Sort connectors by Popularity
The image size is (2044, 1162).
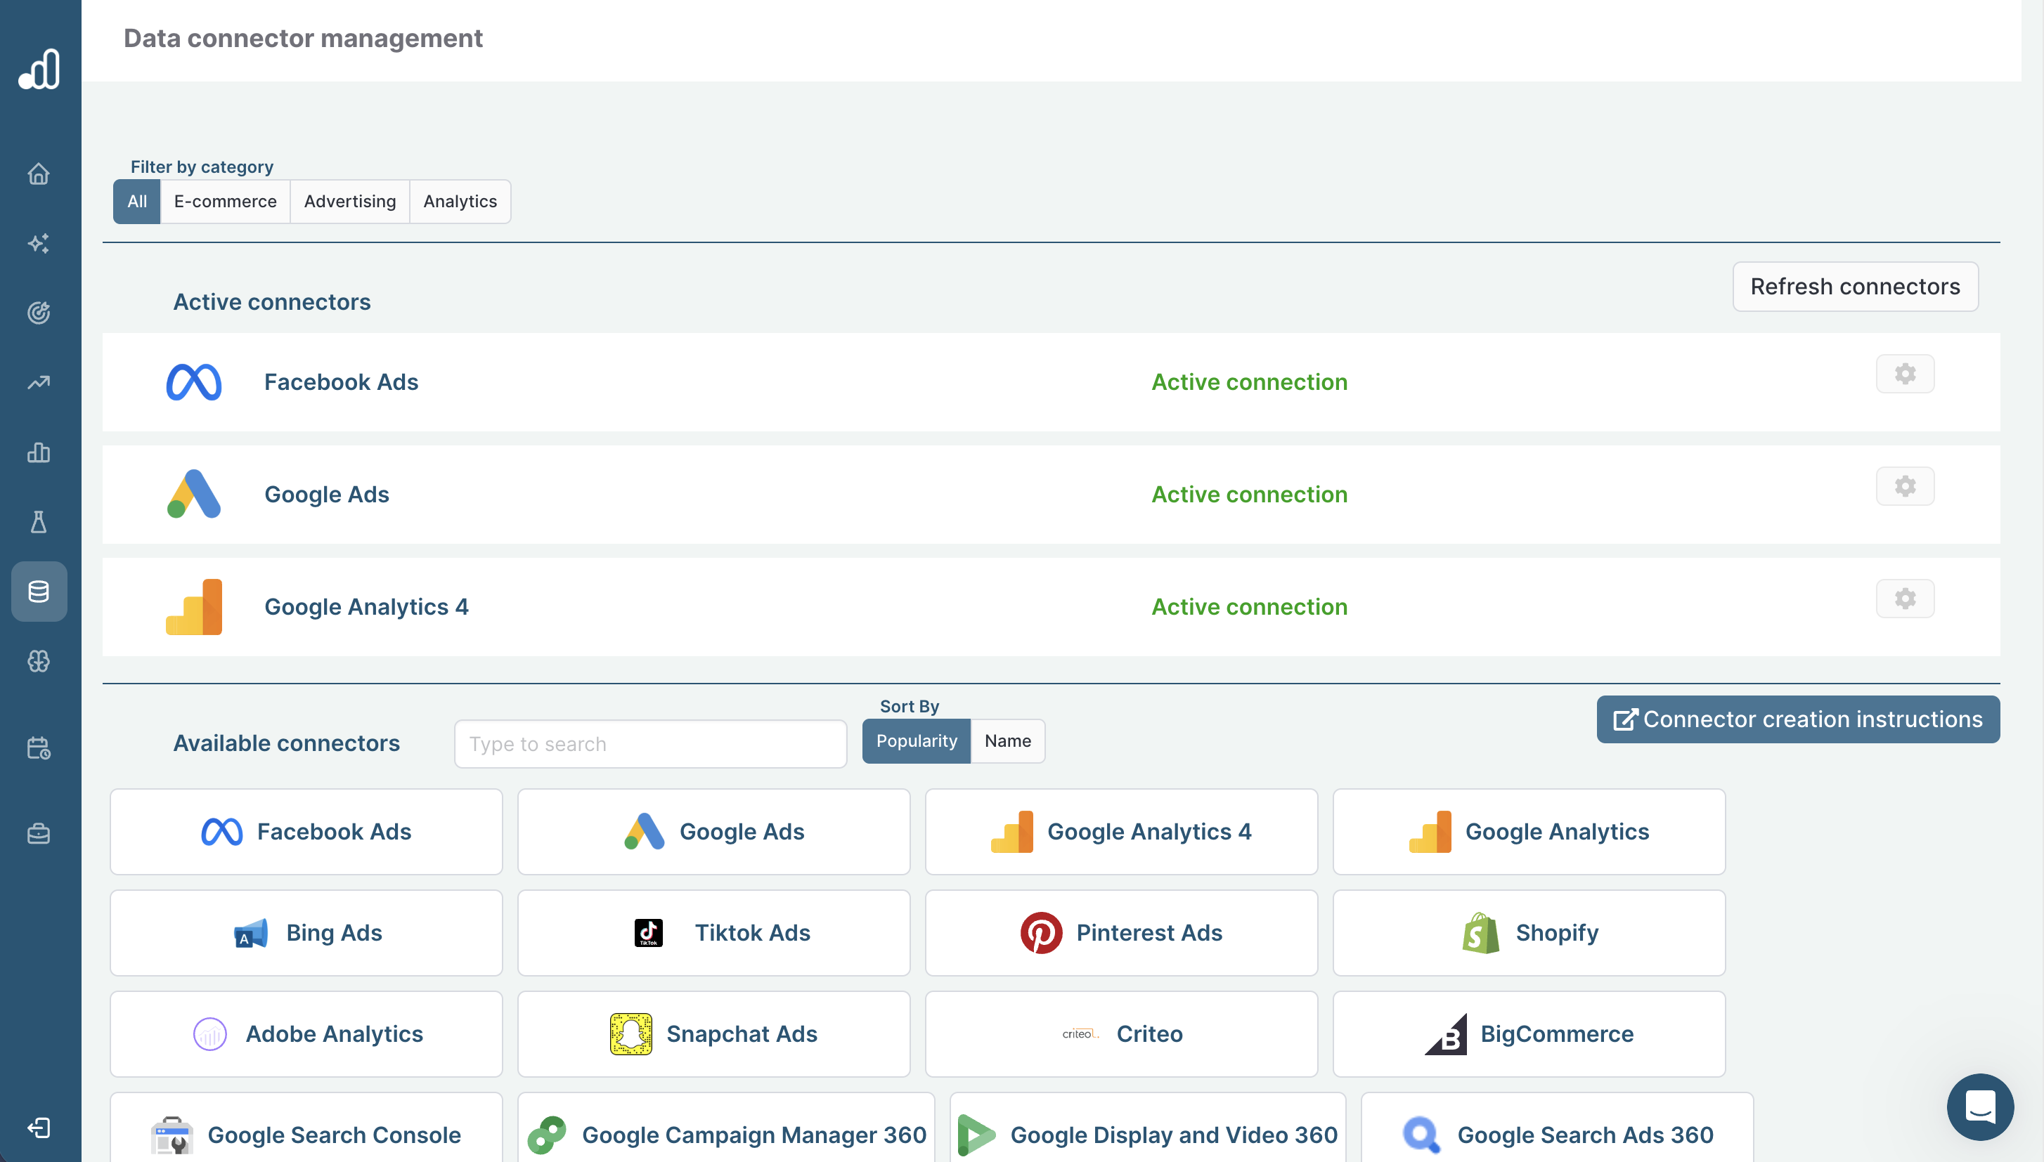point(916,740)
